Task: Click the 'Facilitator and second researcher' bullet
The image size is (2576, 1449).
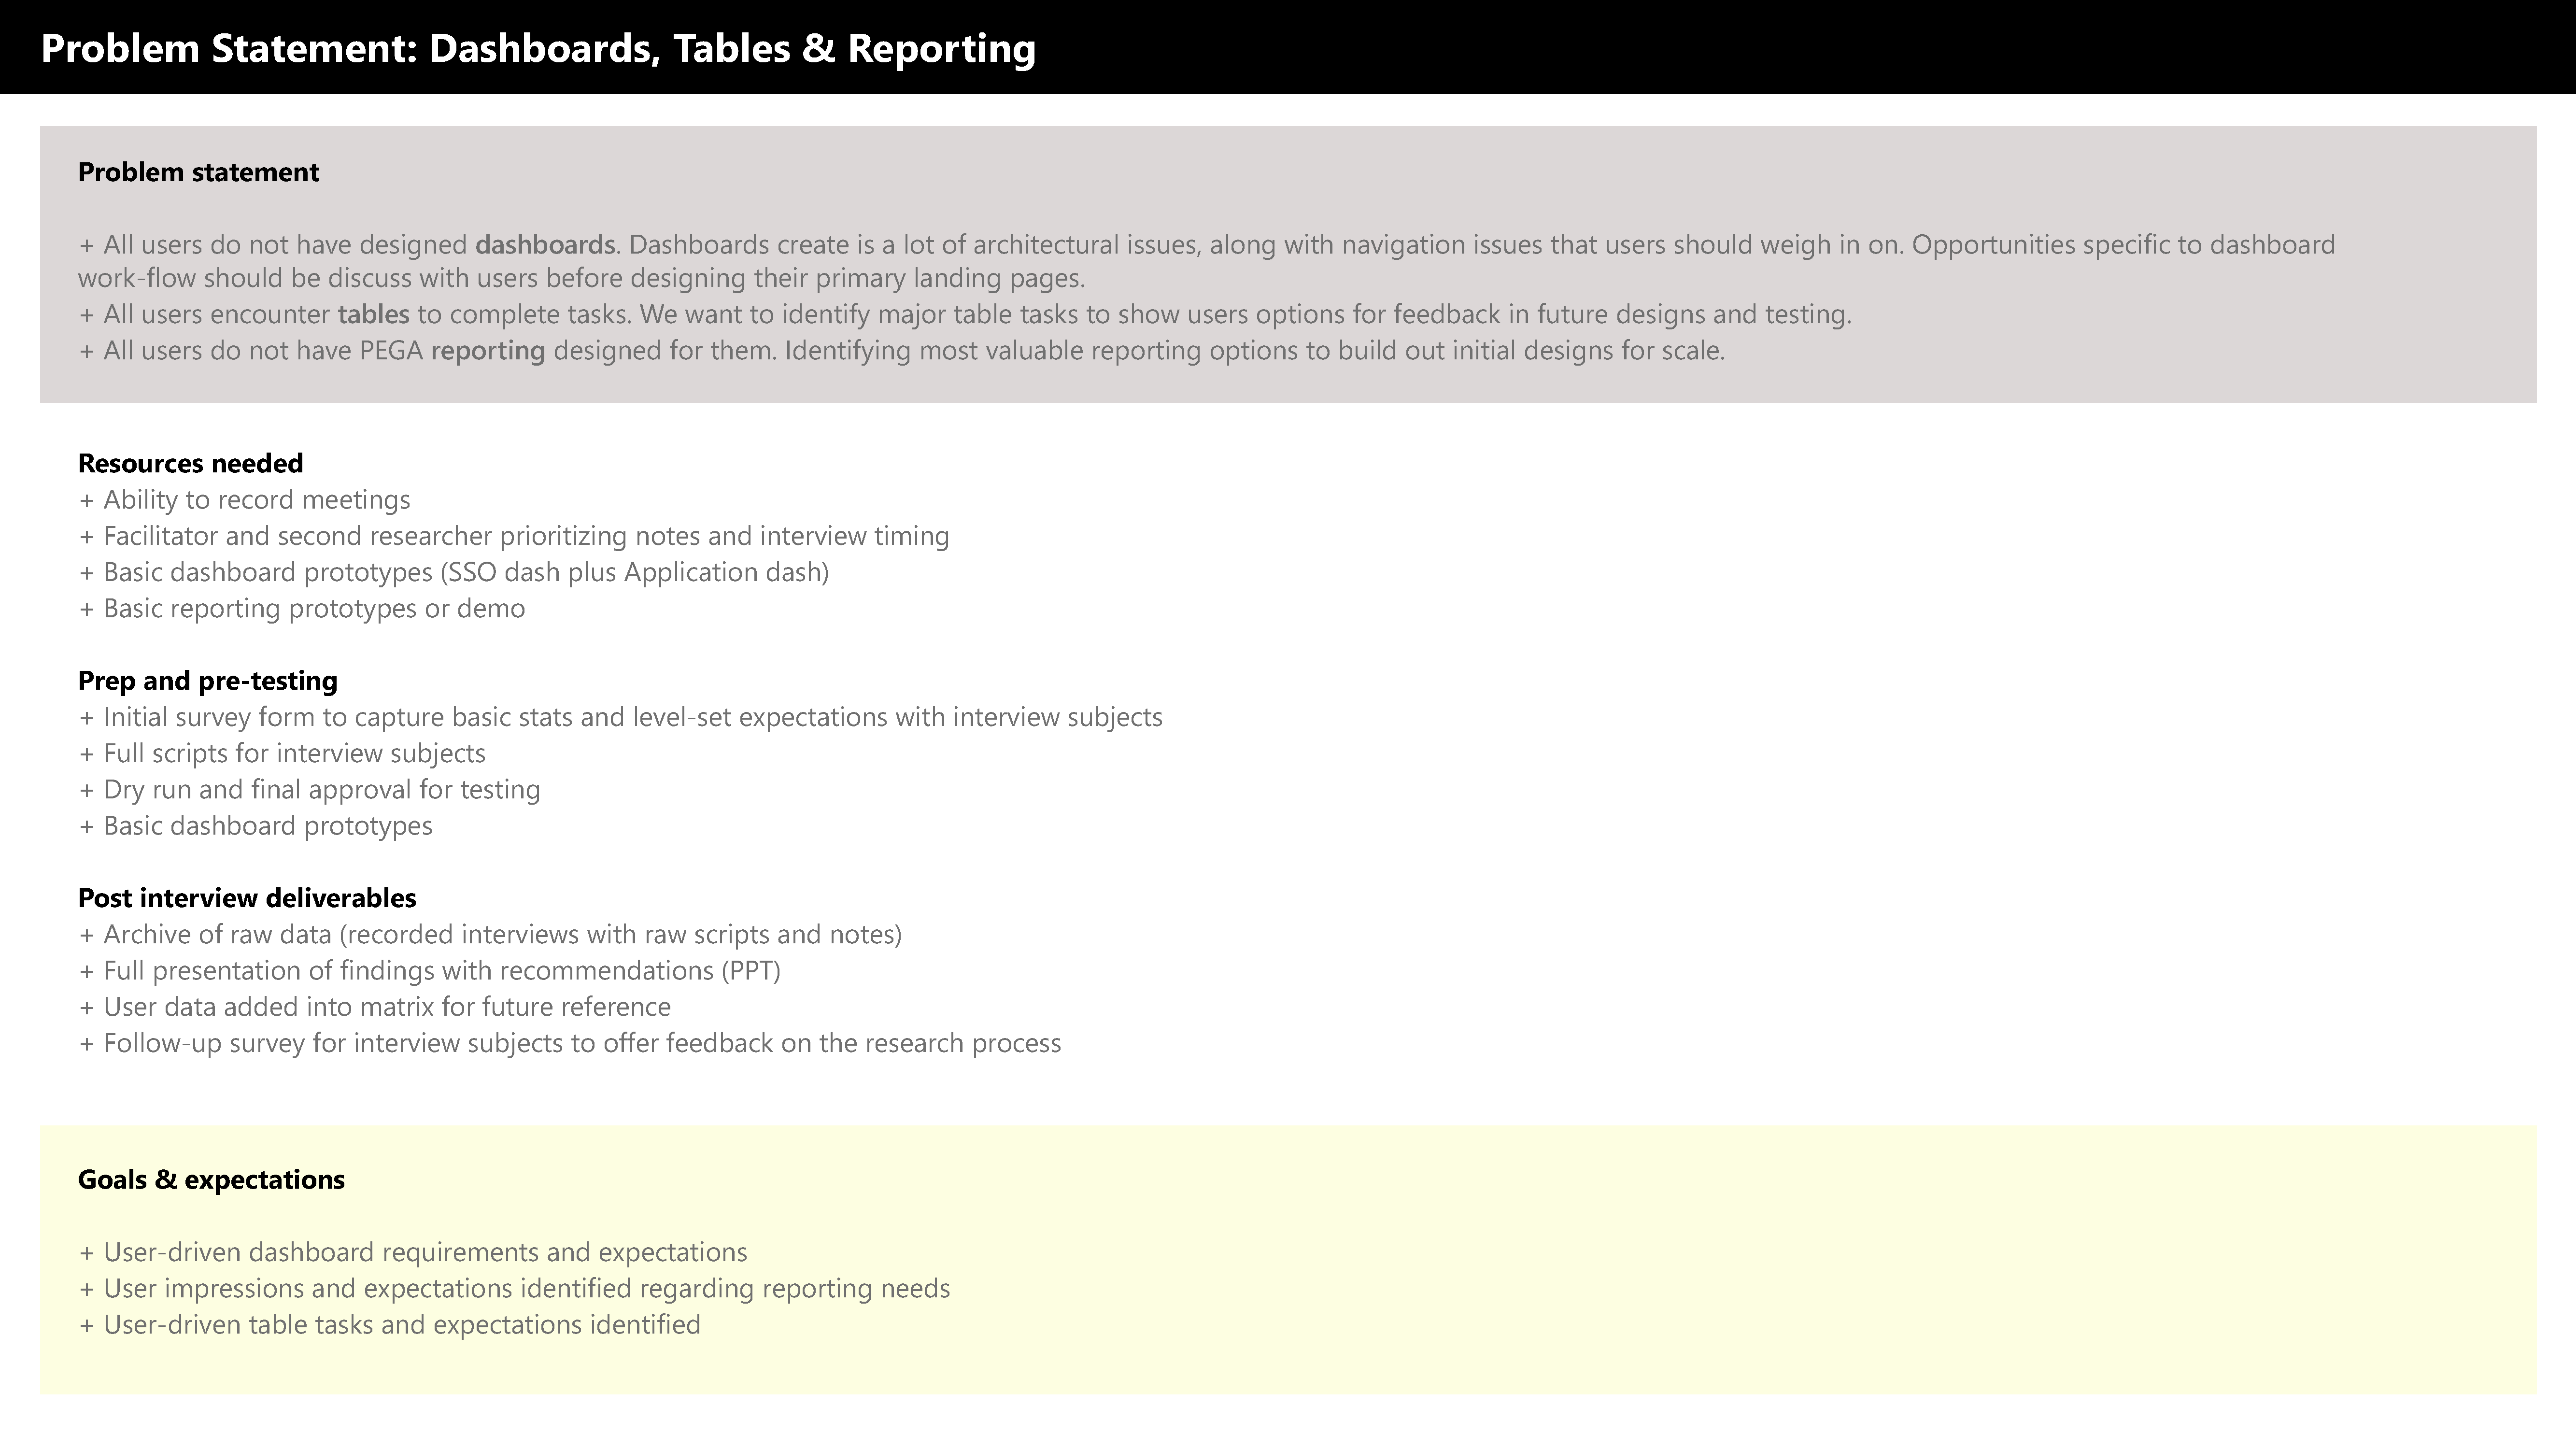Action: pos(514,536)
